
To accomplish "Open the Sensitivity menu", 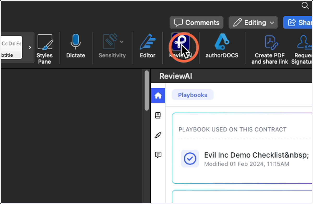I will pyautogui.click(x=112, y=46).
